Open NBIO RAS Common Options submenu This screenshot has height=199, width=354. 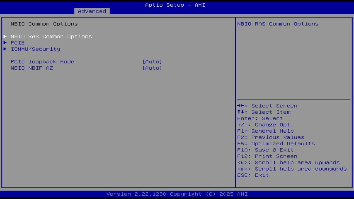point(51,36)
